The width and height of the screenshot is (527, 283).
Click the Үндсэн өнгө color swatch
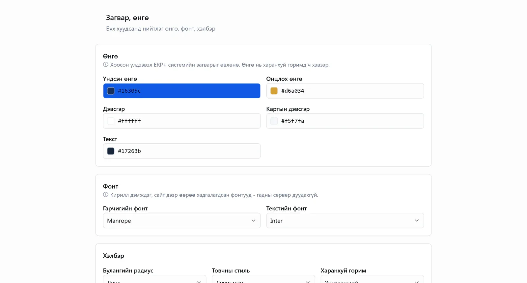111,91
